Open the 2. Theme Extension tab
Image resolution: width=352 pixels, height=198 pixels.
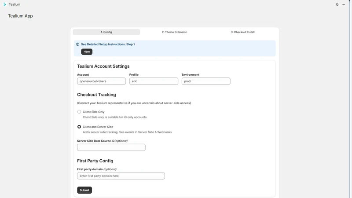[x=174, y=32]
